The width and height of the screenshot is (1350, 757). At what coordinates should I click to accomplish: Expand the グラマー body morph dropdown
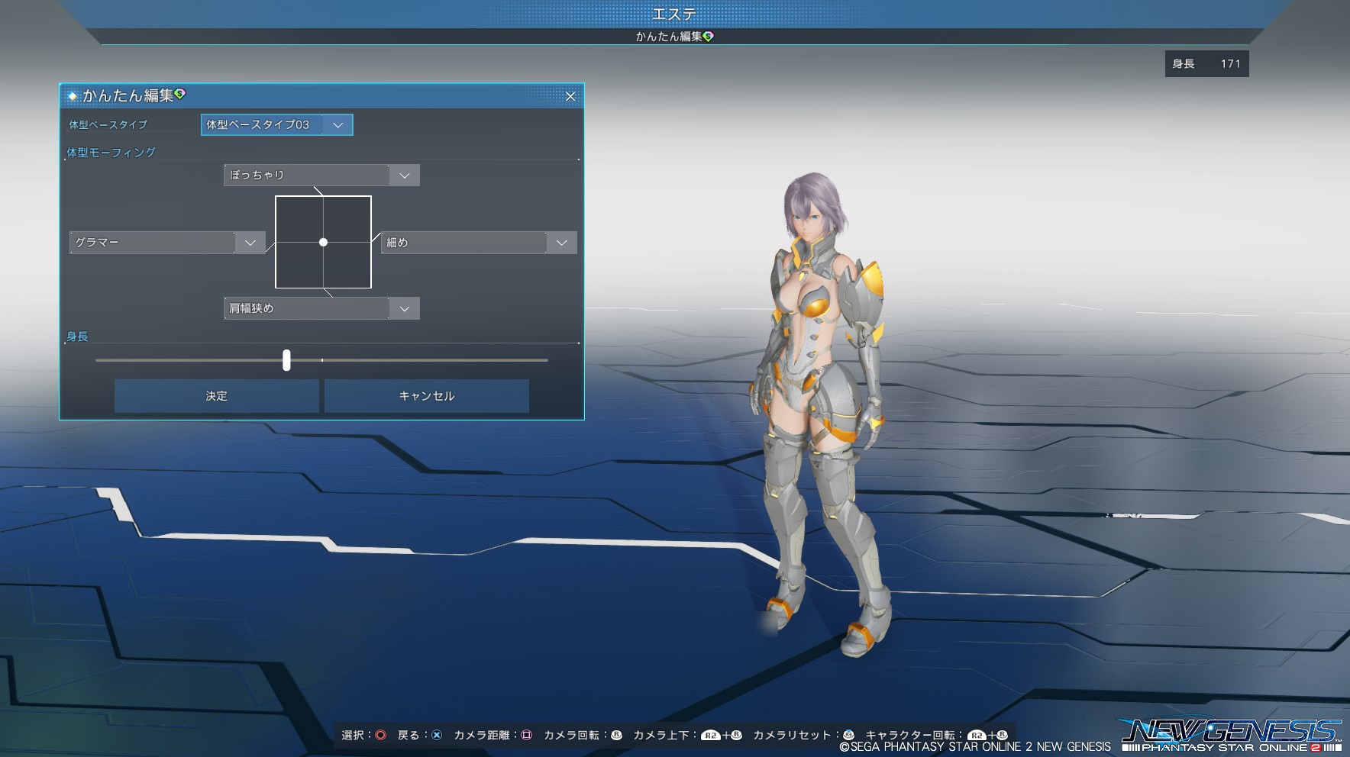pyautogui.click(x=167, y=243)
